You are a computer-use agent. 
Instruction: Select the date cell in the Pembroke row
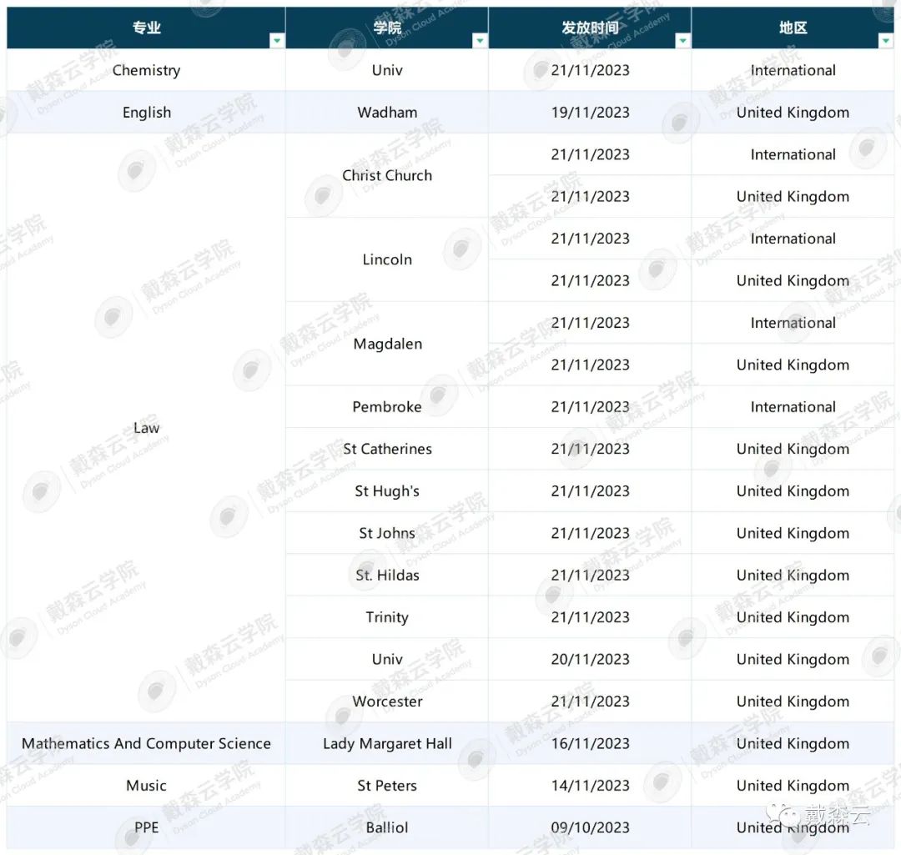pyautogui.click(x=590, y=406)
